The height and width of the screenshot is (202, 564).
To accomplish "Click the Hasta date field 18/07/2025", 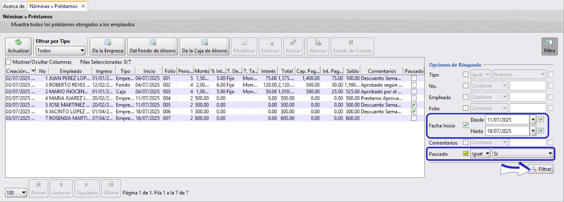I will (507, 131).
